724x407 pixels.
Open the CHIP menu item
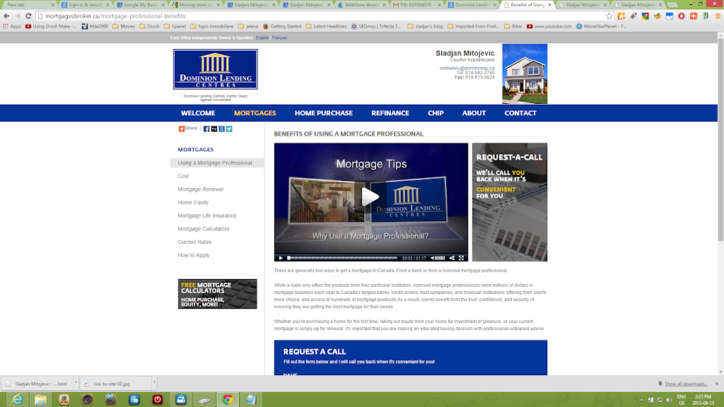pyautogui.click(x=436, y=113)
